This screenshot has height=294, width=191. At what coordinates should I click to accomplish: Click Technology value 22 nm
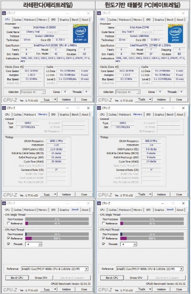pyautogui.click(x=122, y=40)
